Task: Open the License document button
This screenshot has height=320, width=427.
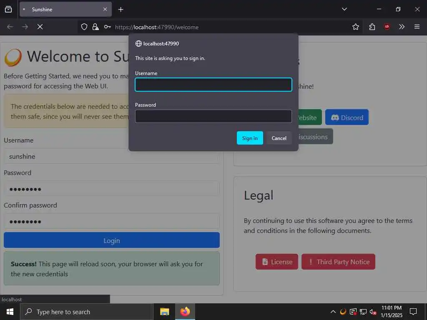Action: coord(277,262)
